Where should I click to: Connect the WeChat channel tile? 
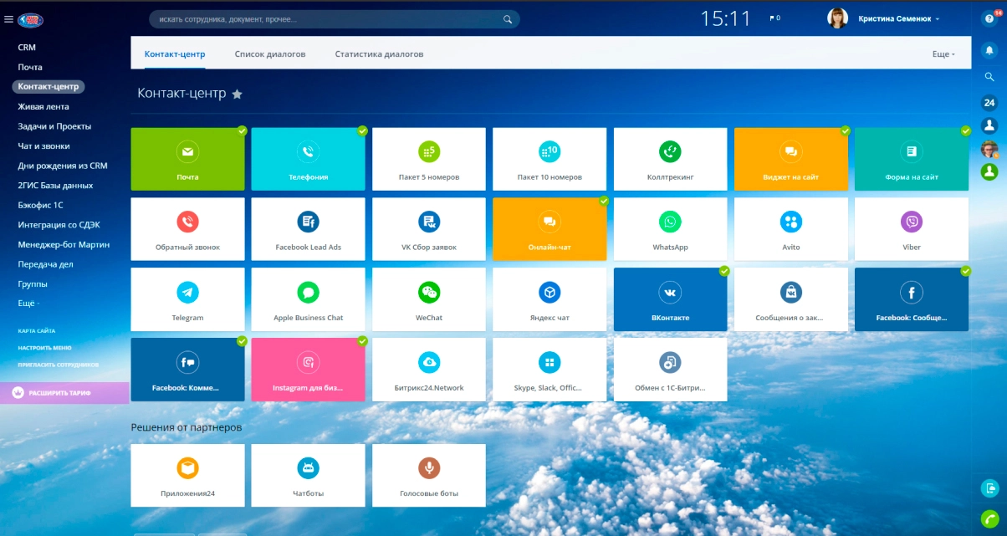click(429, 299)
